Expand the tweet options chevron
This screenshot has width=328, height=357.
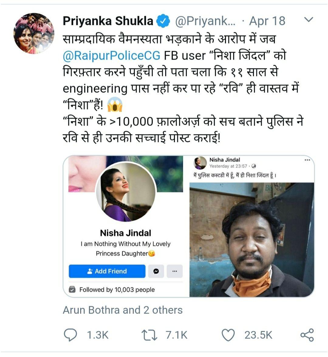(308, 20)
